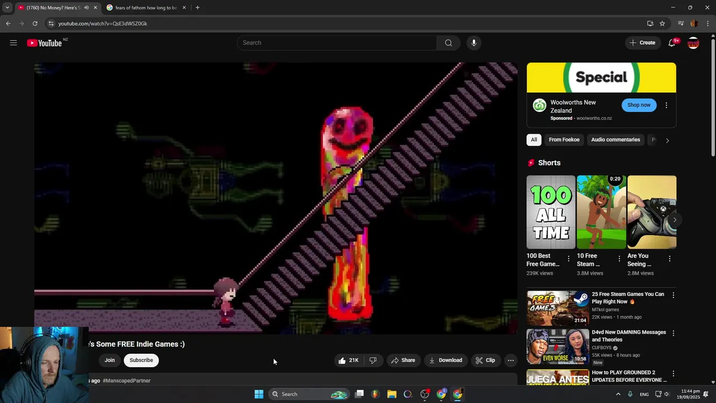Open options for Are You Seeing short
The image size is (716, 403).
coord(670,259)
